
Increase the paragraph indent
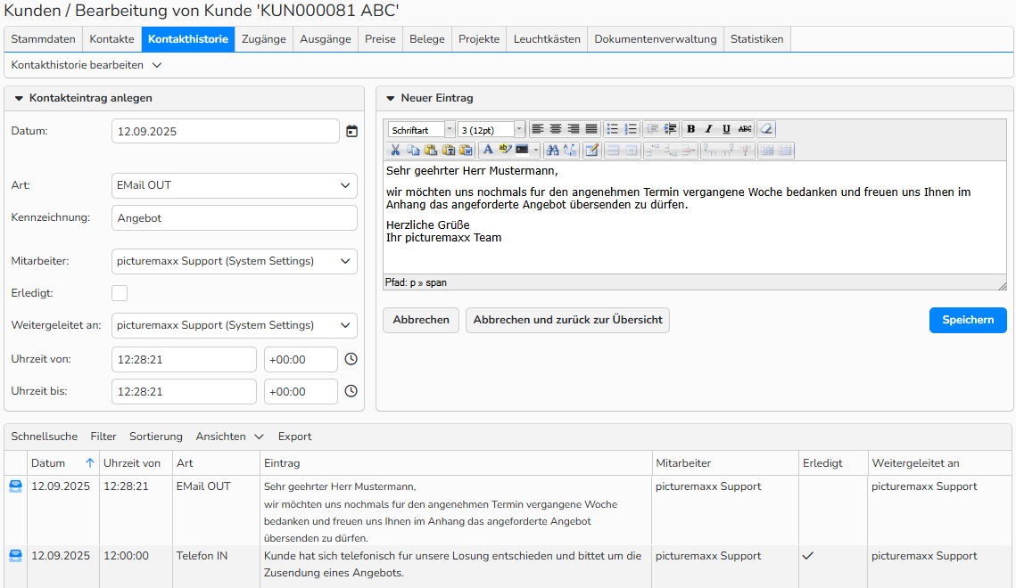tap(670, 129)
